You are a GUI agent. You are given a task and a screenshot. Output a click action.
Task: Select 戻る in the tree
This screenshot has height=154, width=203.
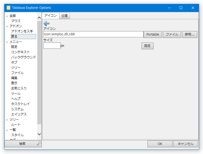pos(23,37)
